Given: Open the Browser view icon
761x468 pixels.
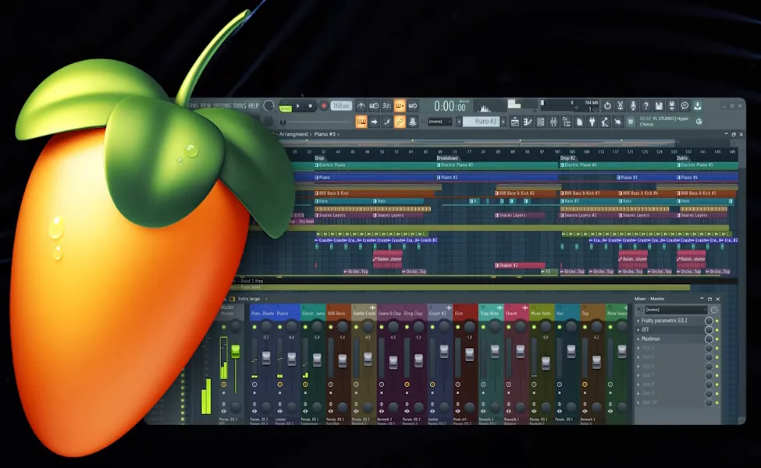Looking at the screenshot, I should [567, 122].
